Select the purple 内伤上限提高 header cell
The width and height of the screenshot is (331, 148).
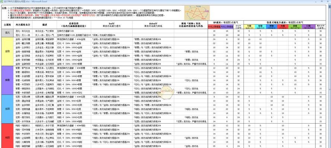(227, 27)
